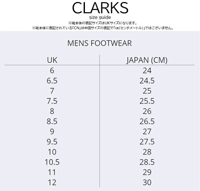Click UK size 12 in last row

[52, 182]
